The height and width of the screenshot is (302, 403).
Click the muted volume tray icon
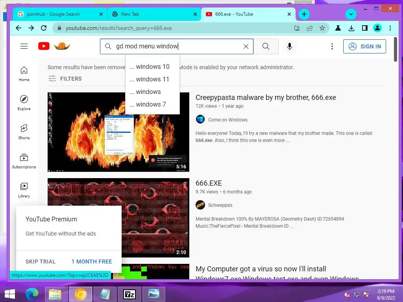click(347, 295)
